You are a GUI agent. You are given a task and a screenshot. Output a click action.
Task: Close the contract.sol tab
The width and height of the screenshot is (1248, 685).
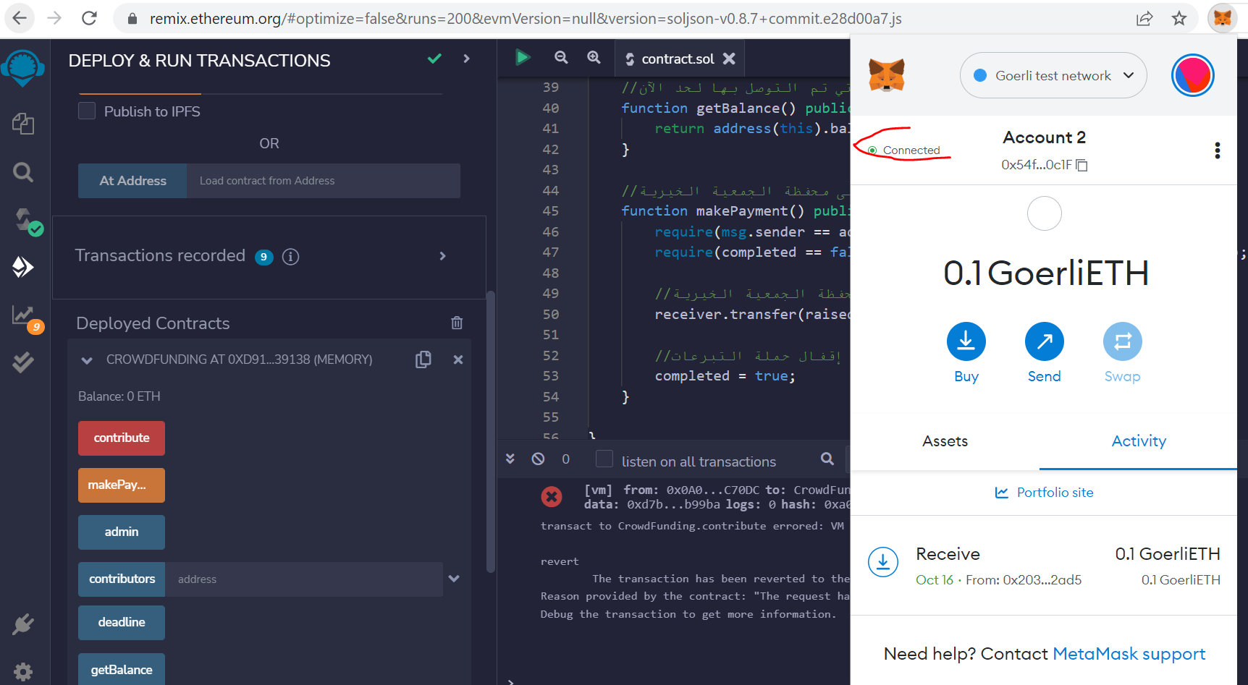[730, 59]
